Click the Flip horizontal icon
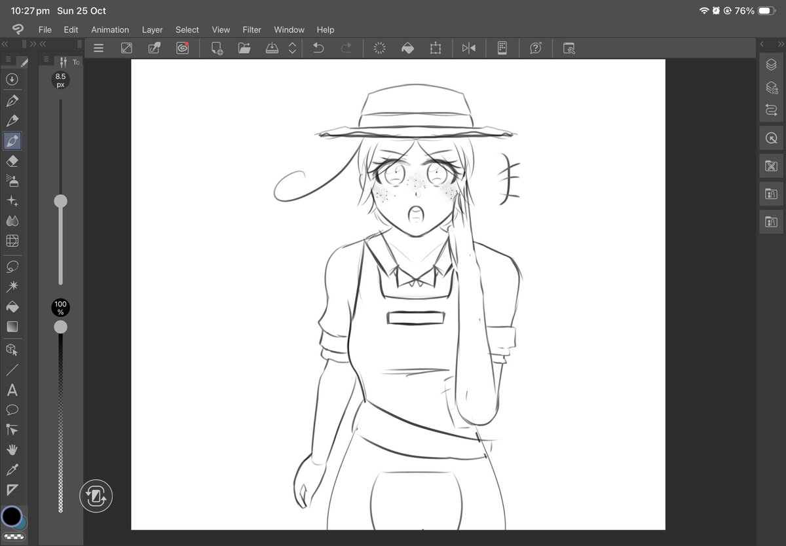This screenshot has height=546, width=786. click(x=469, y=48)
